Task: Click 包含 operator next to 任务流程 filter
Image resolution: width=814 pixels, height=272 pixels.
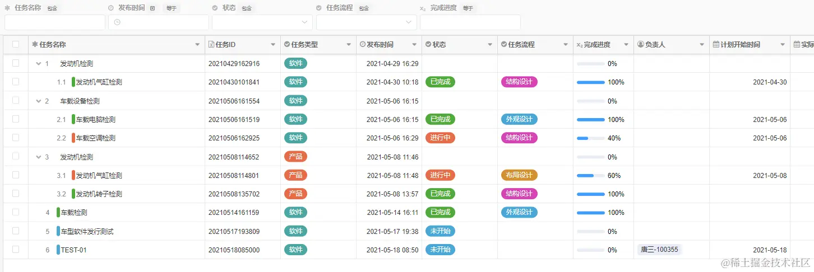Action: point(364,8)
